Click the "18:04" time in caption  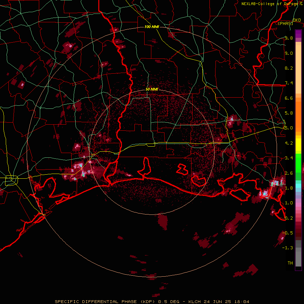242,302
